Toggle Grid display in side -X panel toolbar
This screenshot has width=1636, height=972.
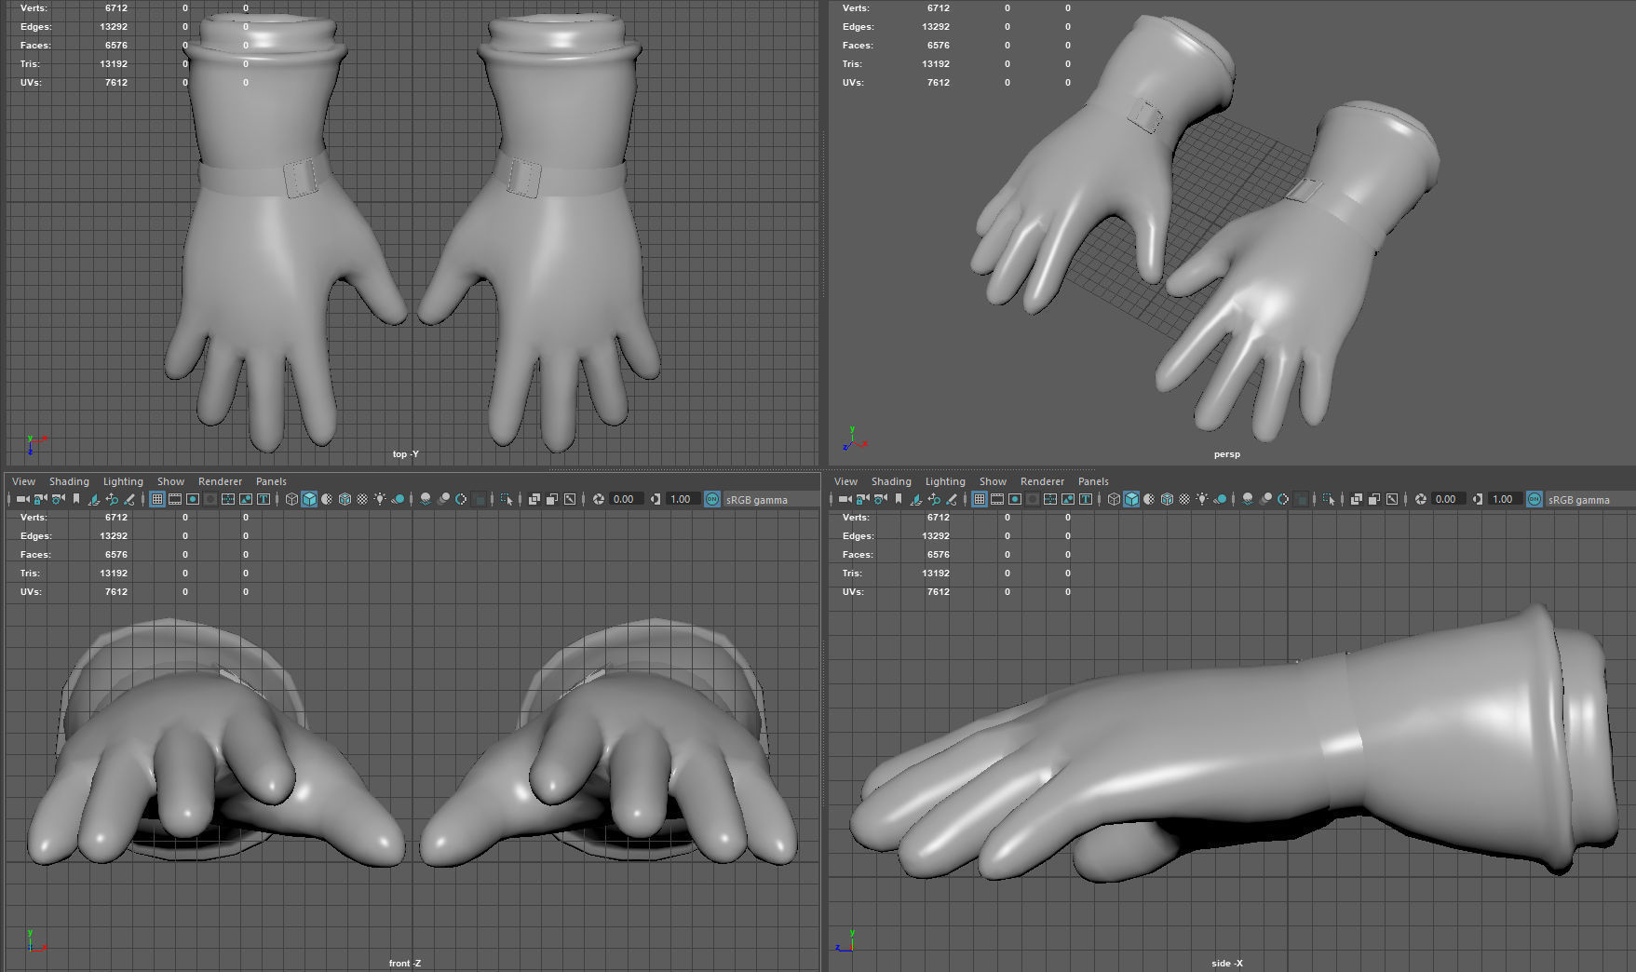point(980,499)
